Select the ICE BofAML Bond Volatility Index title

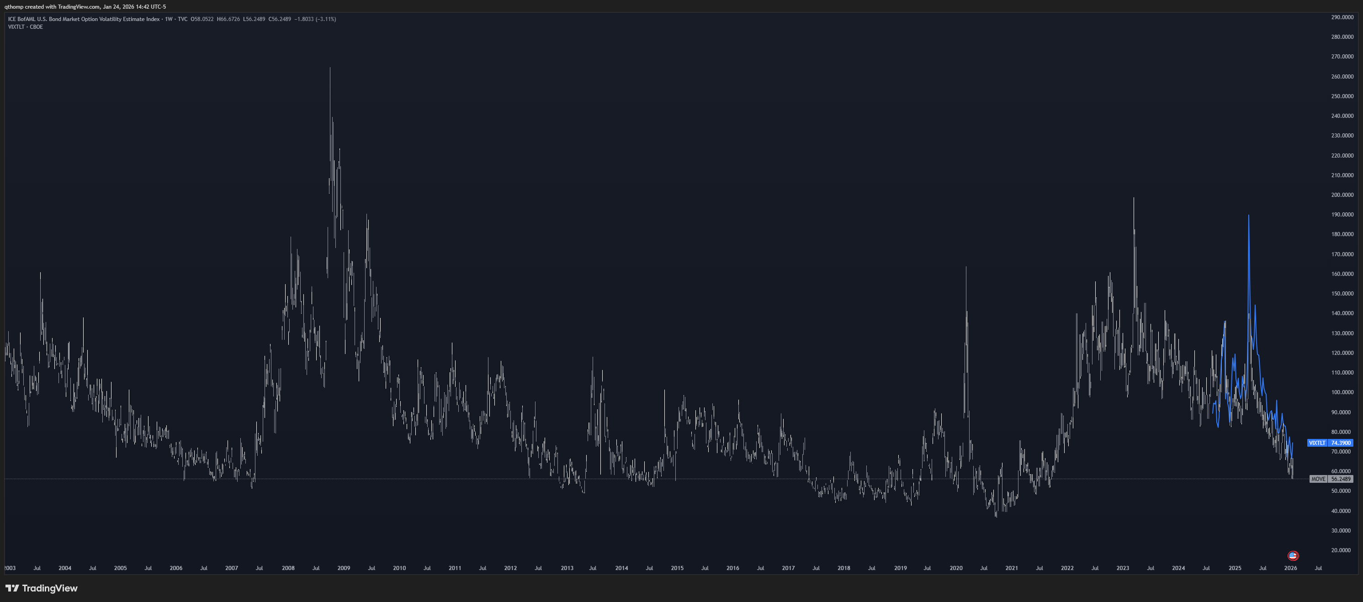click(84, 19)
